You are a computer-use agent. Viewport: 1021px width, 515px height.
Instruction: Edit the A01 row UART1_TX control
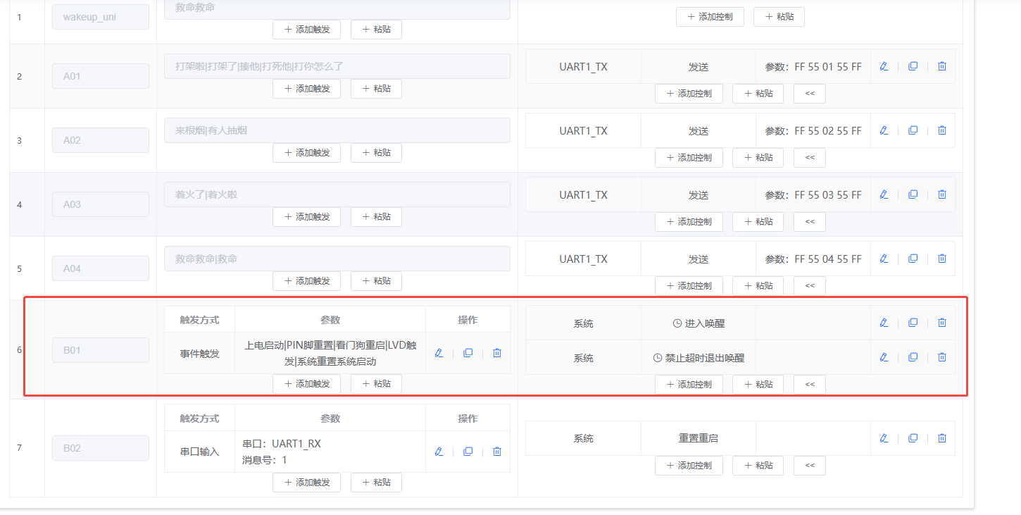(884, 66)
